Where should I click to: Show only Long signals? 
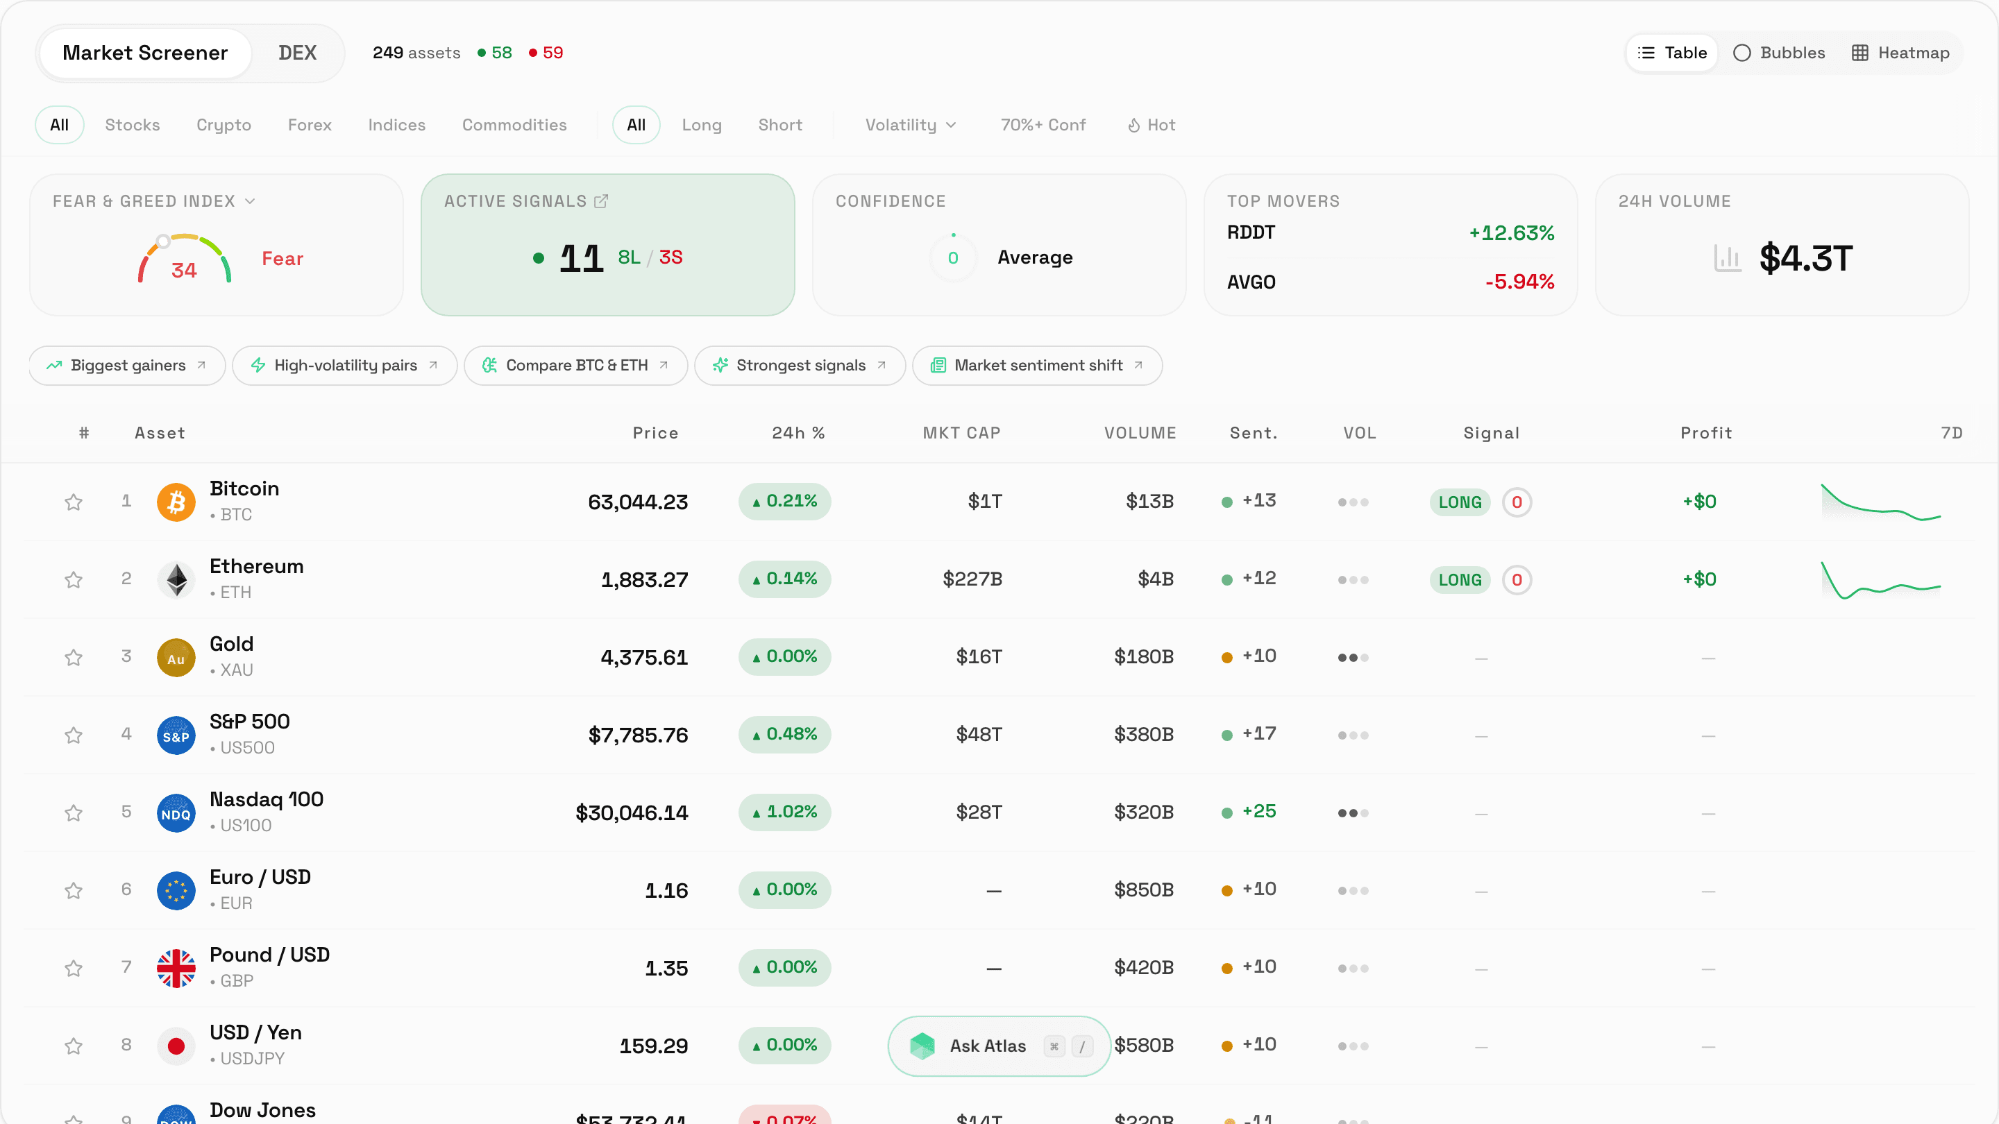pyautogui.click(x=702, y=125)
